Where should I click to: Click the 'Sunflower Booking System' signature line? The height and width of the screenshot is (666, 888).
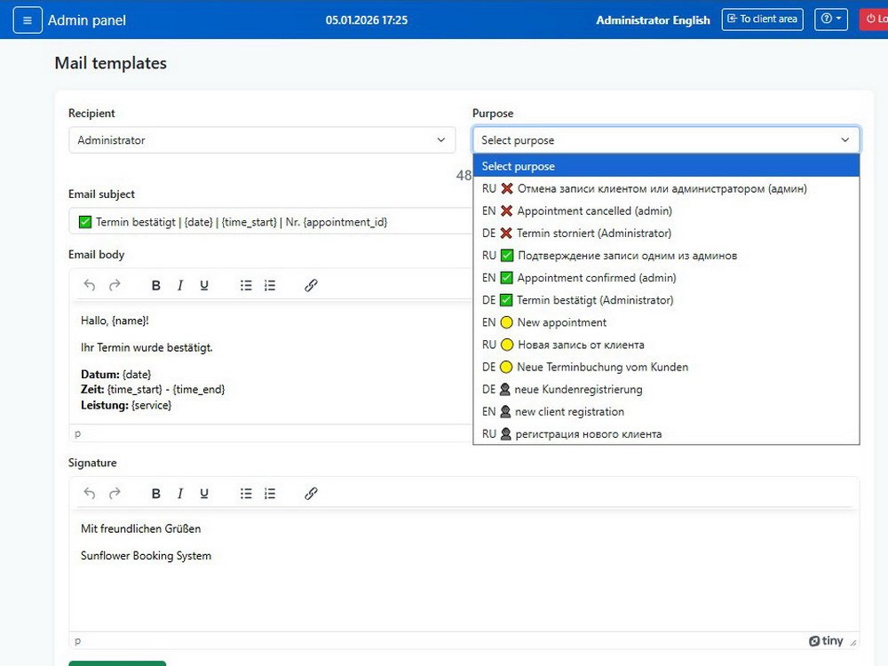(x=147, y=556)
